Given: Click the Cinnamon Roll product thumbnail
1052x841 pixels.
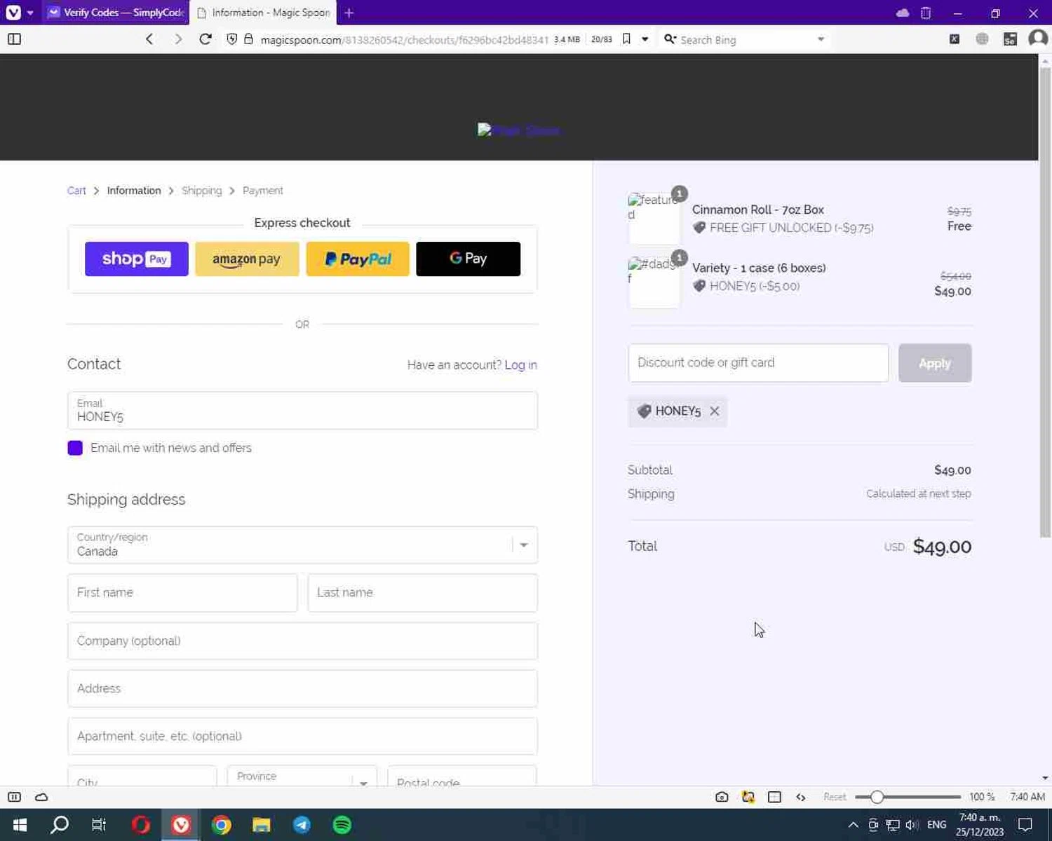Looking at the screenshot, I should tap(654, 218).
